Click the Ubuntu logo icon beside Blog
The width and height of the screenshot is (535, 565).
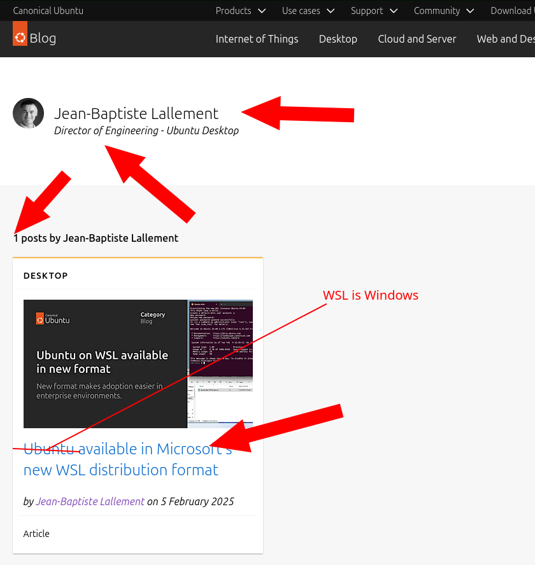click(20, 34)
